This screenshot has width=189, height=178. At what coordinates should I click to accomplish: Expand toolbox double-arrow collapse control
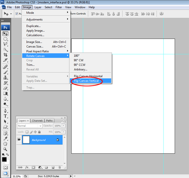click(x=3, y=20)
